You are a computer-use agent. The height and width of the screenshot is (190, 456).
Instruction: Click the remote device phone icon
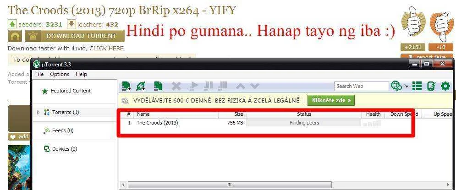tap(431, 86)
